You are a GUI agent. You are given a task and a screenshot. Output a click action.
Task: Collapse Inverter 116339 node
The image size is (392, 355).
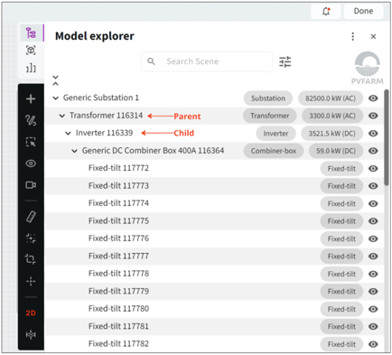pos(69,133)
